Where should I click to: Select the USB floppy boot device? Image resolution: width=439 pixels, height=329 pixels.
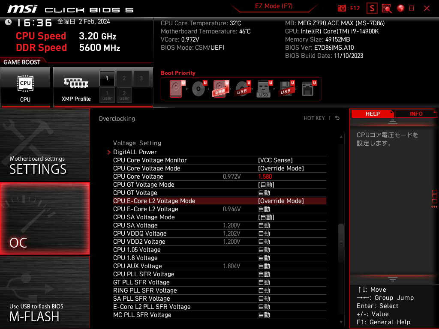pos(286,89)
